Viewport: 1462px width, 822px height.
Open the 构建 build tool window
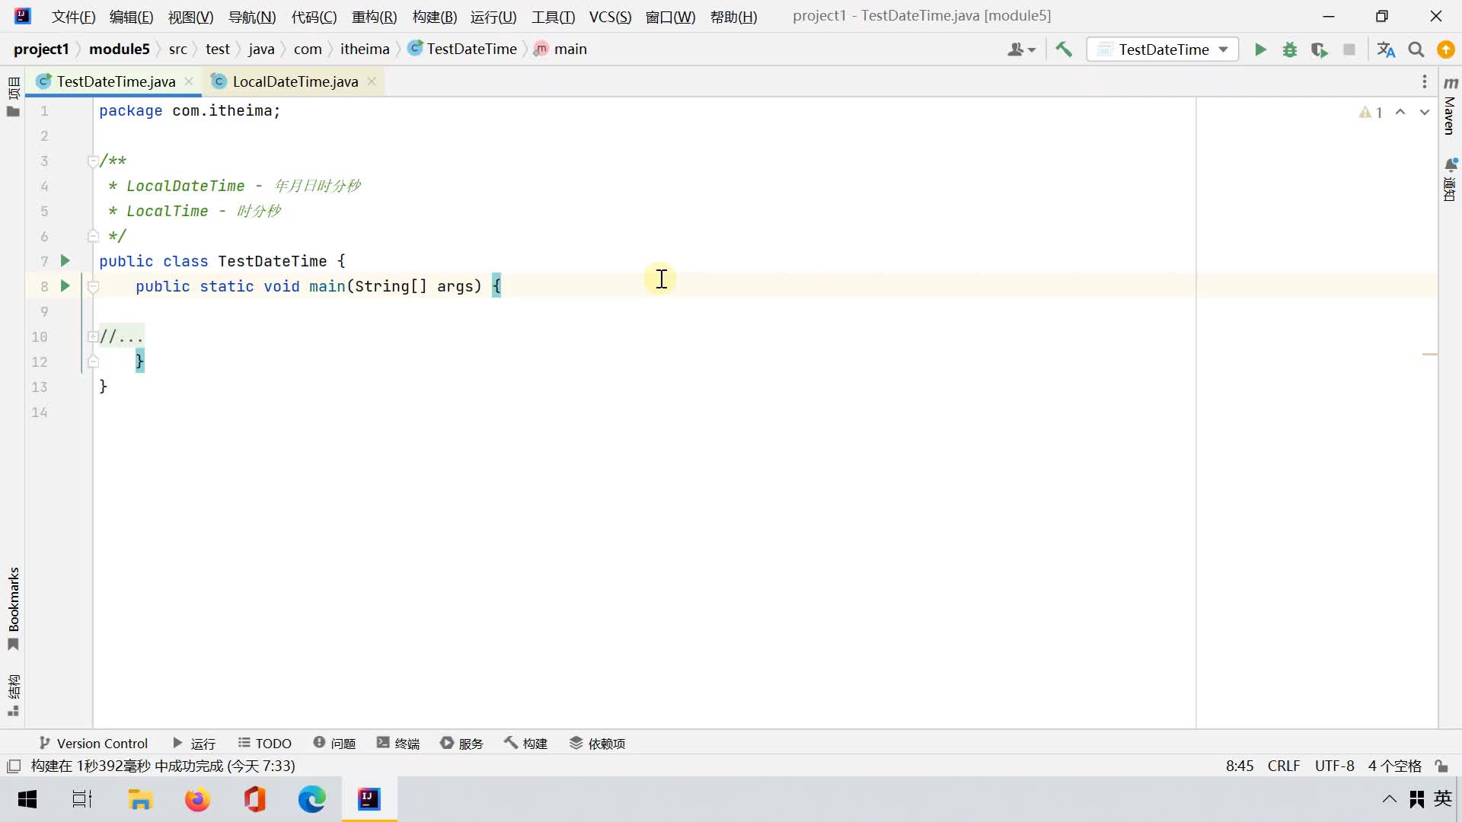point(526,744)
